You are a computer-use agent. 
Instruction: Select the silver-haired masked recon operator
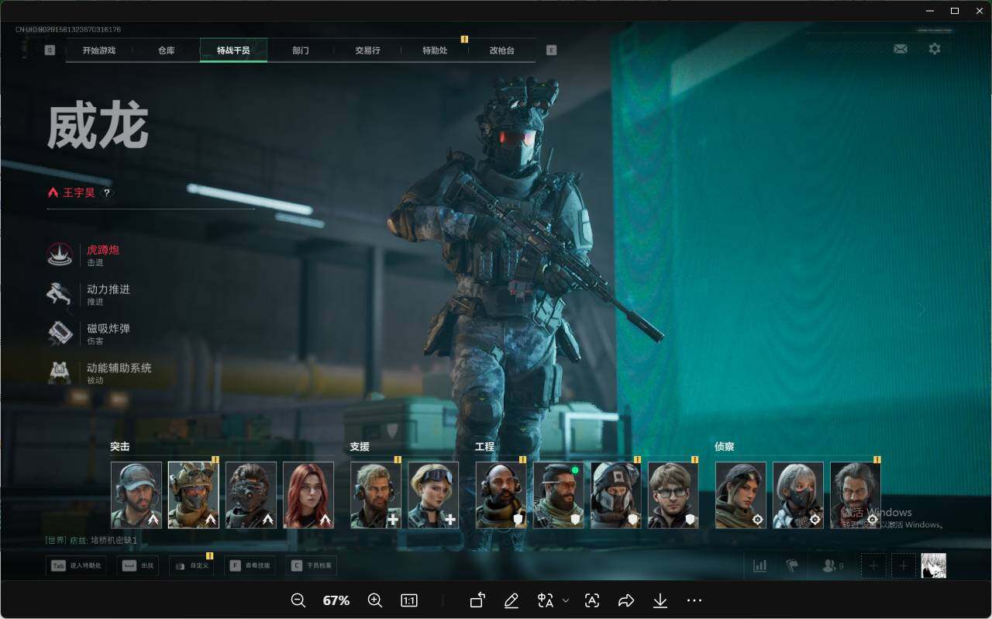pos(798,495)
